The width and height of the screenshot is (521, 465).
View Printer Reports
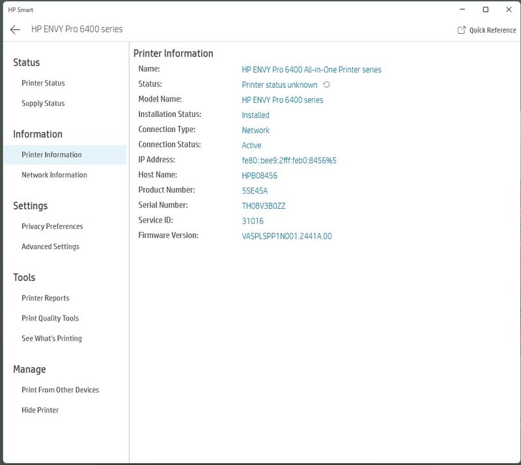[x=46, y=298]
